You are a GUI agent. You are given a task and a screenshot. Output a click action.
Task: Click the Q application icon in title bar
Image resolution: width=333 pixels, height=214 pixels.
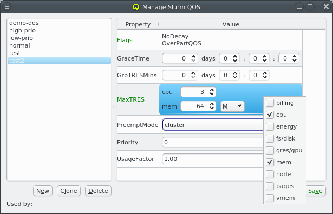click(x=136, y=7)
